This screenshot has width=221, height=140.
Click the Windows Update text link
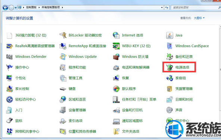pos(83,57)
